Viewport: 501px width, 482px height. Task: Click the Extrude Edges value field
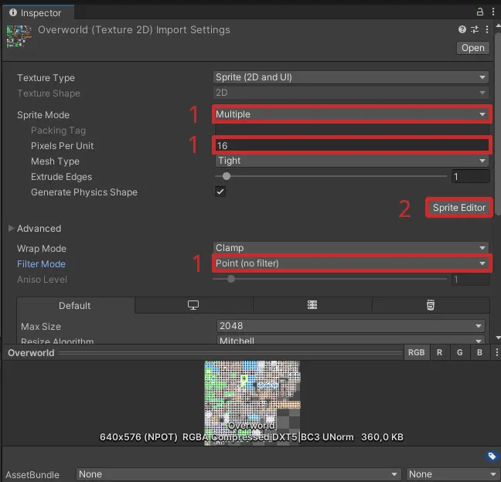[x=470, y=177]
